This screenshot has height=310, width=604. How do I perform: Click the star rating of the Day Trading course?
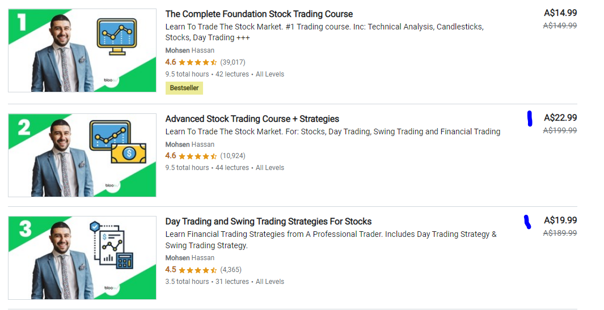click(x=198, y=270)
